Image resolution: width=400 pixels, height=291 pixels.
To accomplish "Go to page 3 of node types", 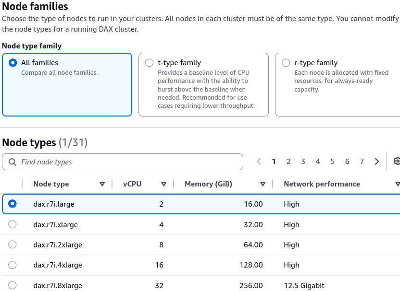I will click(x=303, y=162).
